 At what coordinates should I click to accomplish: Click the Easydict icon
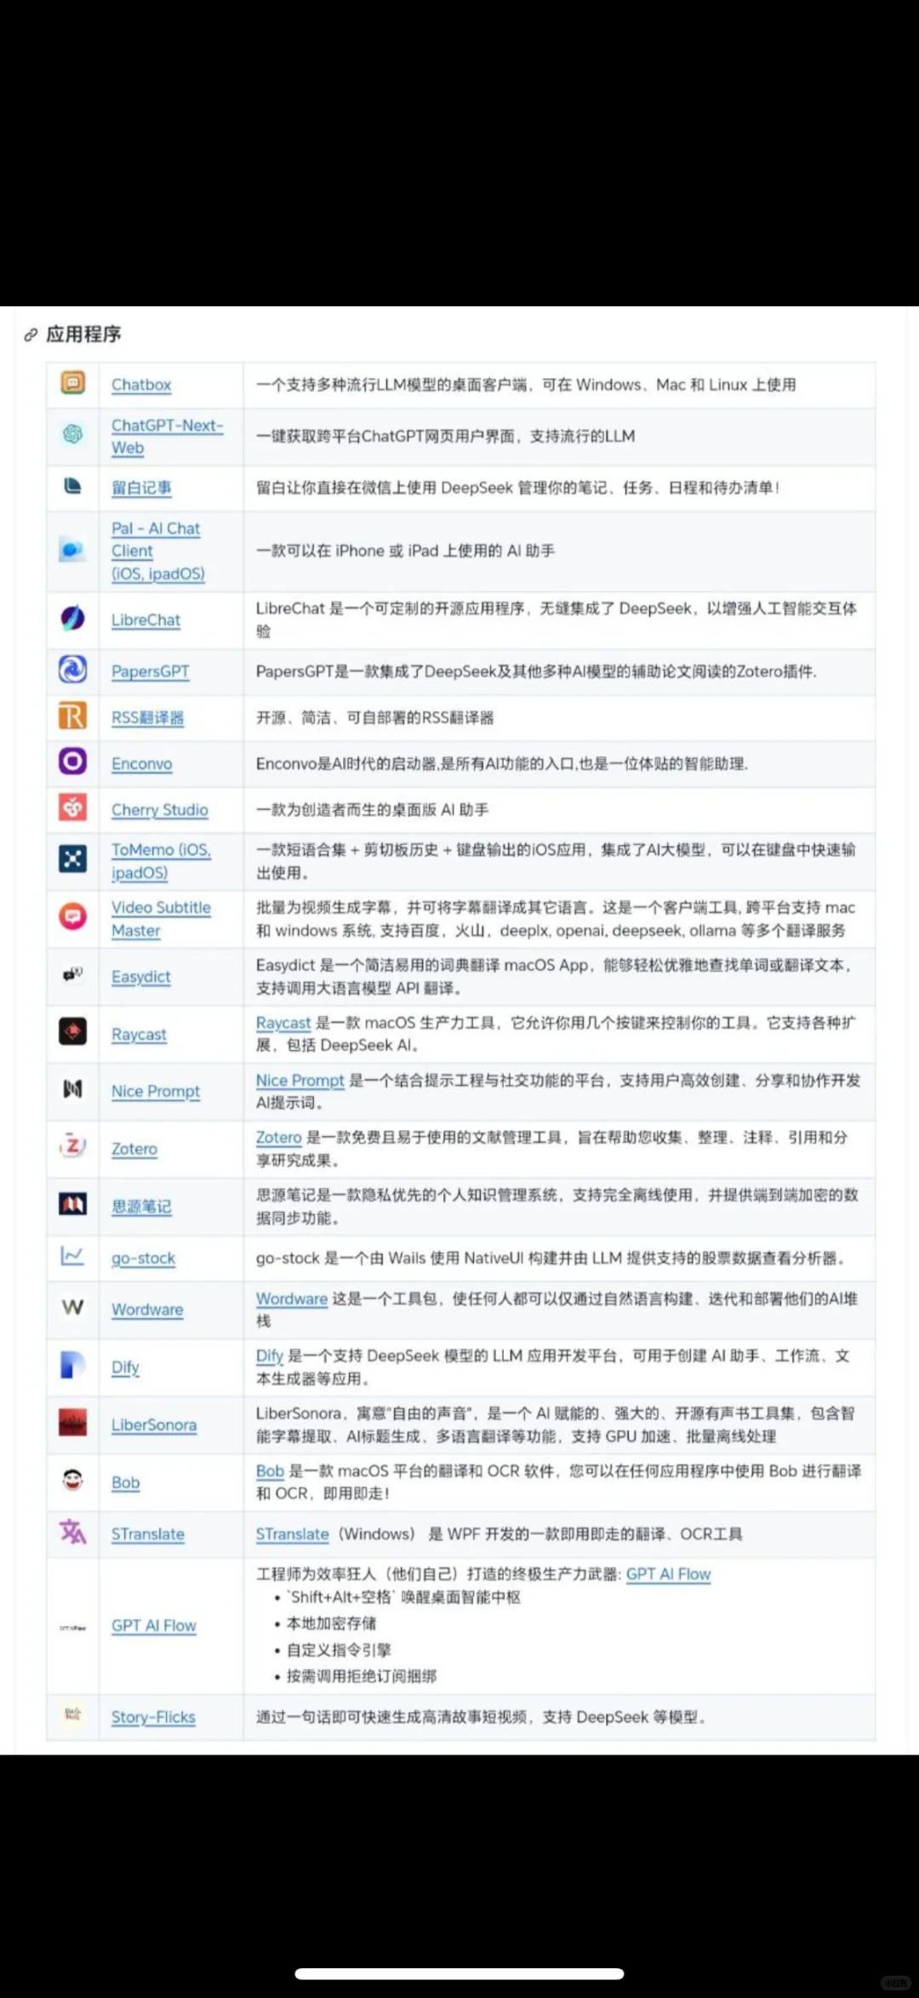[x=72, y=973]
